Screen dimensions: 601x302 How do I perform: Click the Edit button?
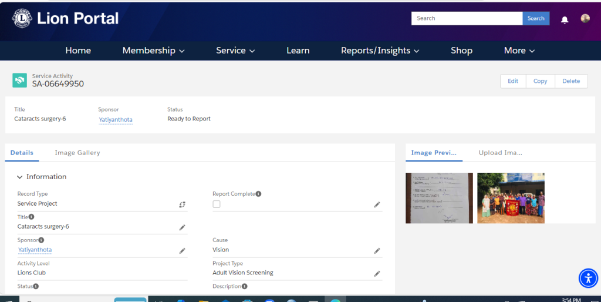(513, 81)
